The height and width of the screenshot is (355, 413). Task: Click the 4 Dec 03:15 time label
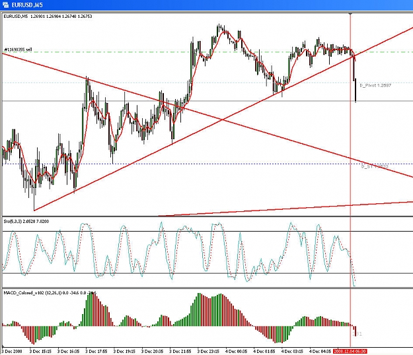pyautogui.click(x=292, y=351)
